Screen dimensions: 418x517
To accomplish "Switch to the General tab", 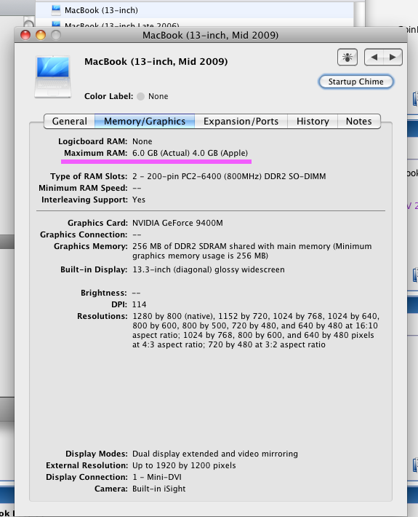I will tap(70, 122).
